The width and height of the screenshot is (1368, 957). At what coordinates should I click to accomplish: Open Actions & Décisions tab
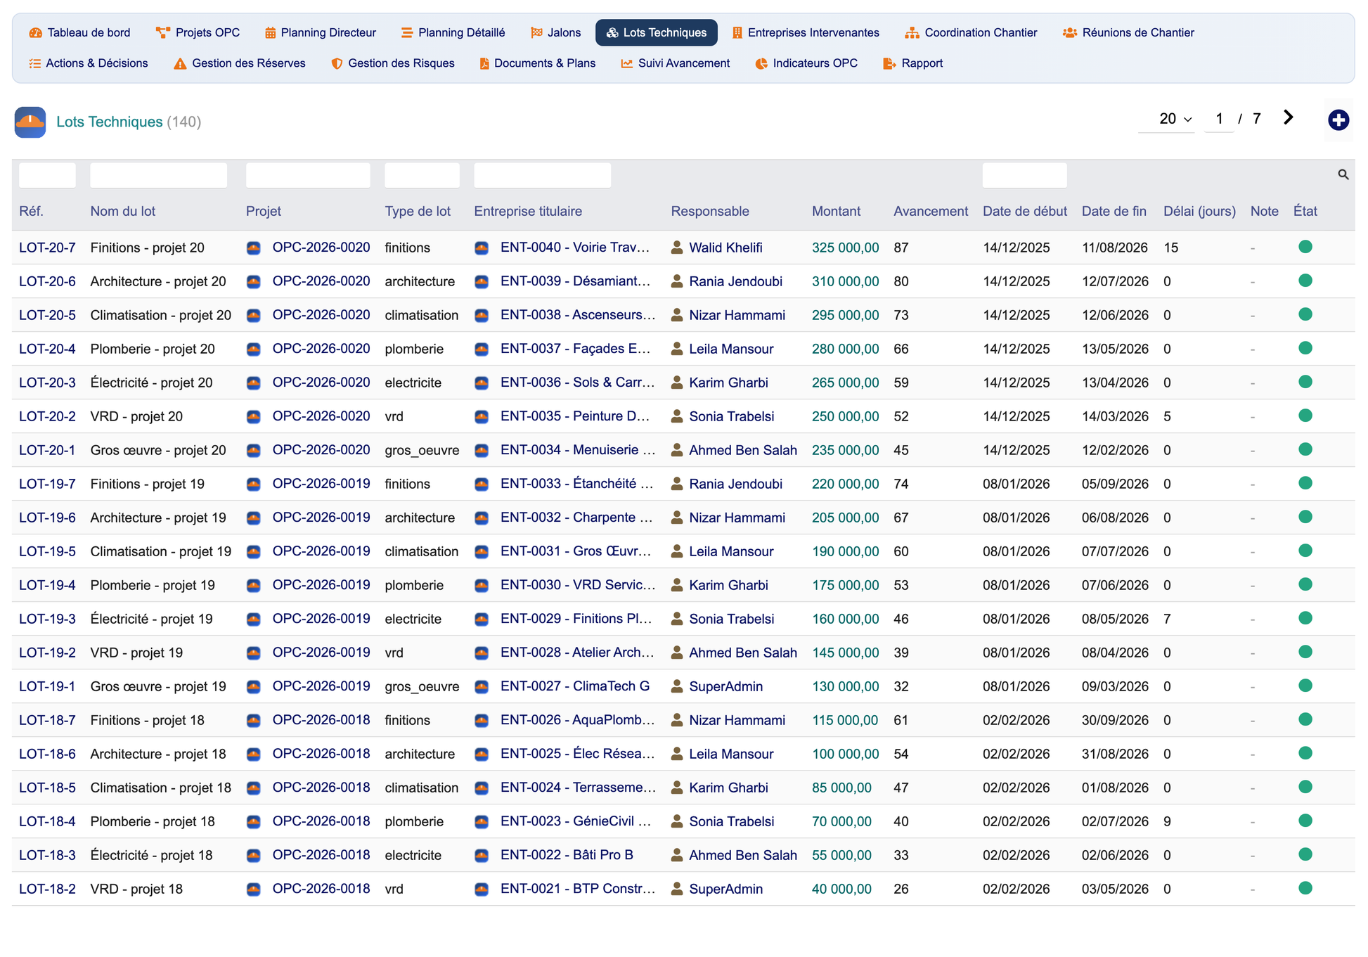[89, 63]
